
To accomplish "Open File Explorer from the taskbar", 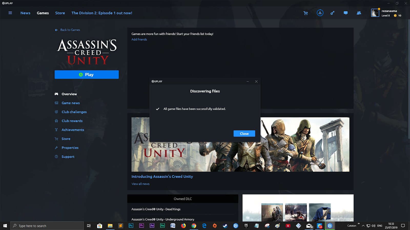I will 110,226.
